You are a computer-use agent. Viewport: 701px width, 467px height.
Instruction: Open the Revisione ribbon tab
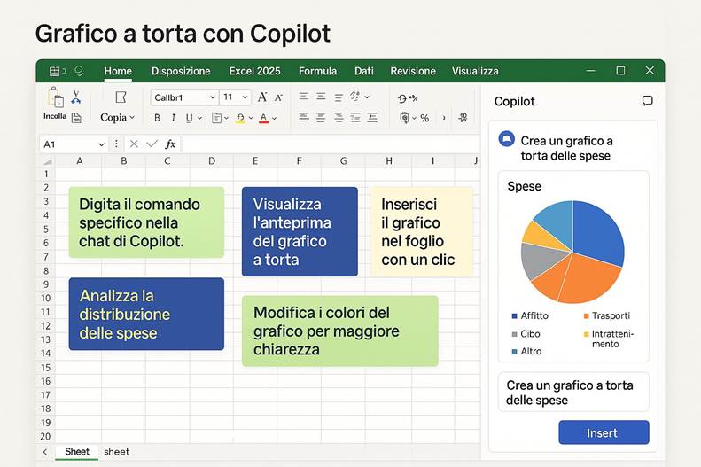413,71
